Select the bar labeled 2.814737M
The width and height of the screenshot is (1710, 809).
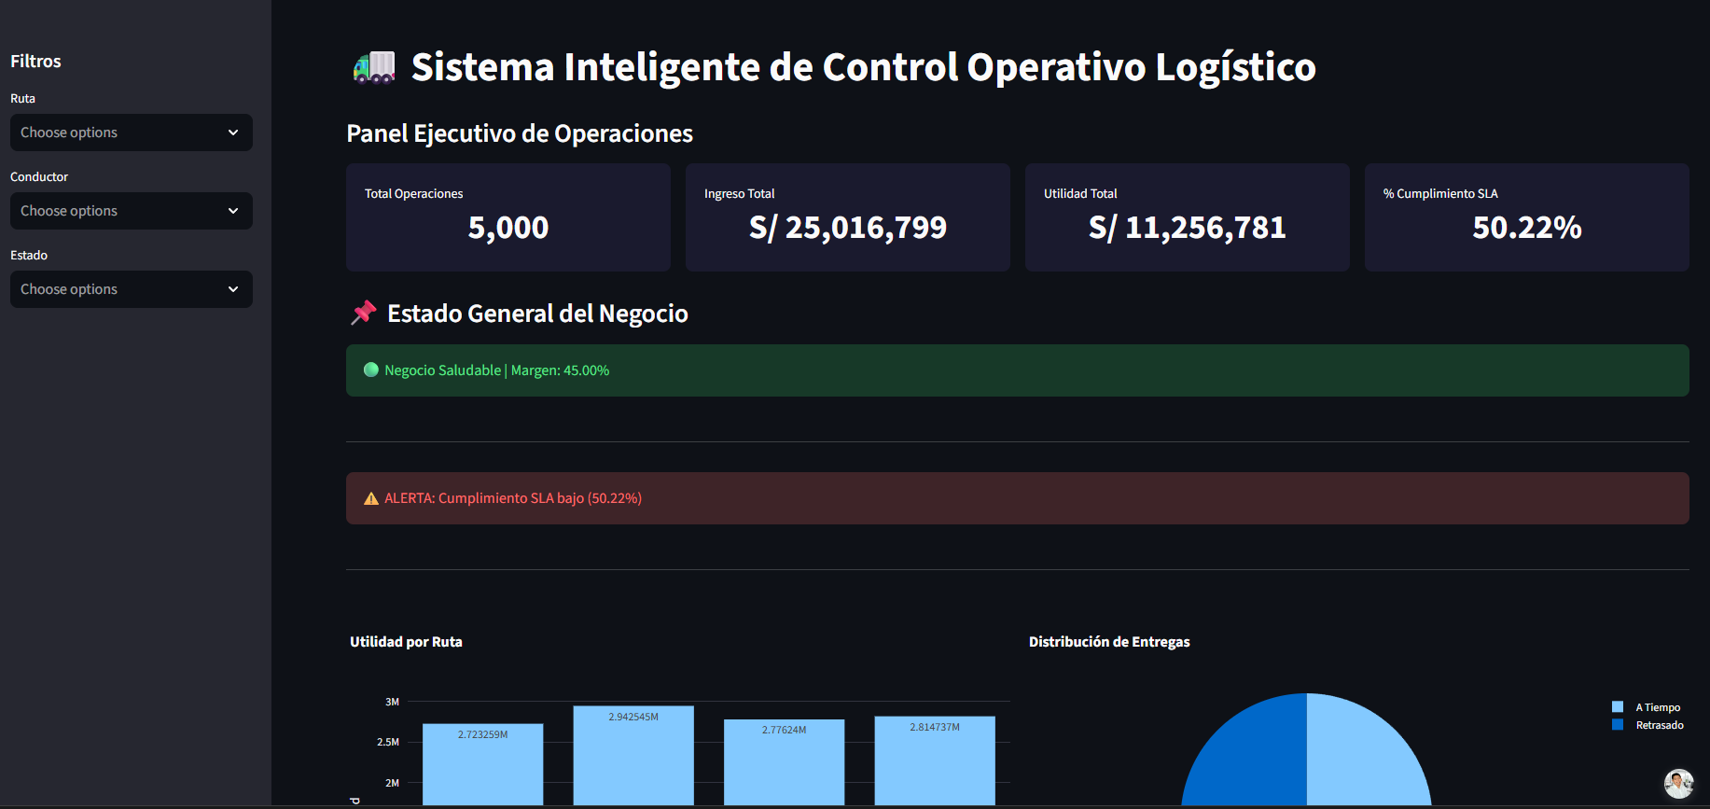tap(935, 760)
